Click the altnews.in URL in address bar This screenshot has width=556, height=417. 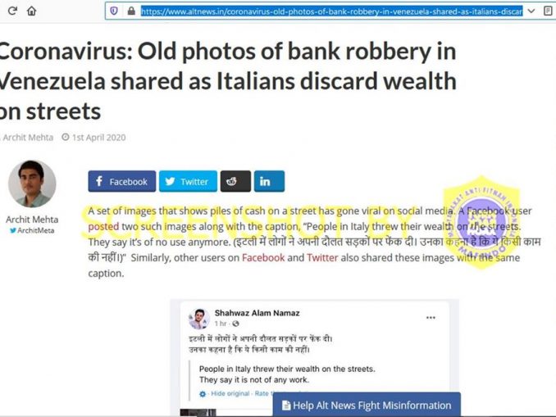(331, 11)
